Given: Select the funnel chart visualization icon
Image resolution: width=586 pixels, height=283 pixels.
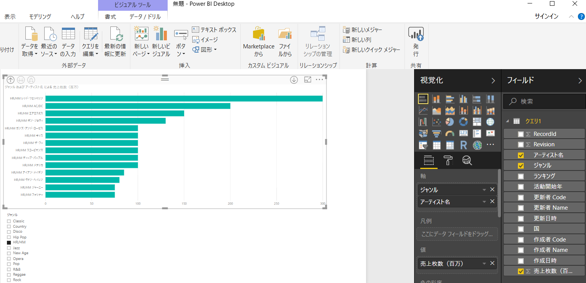Looking at the screenshot, I should pos(436,133).
